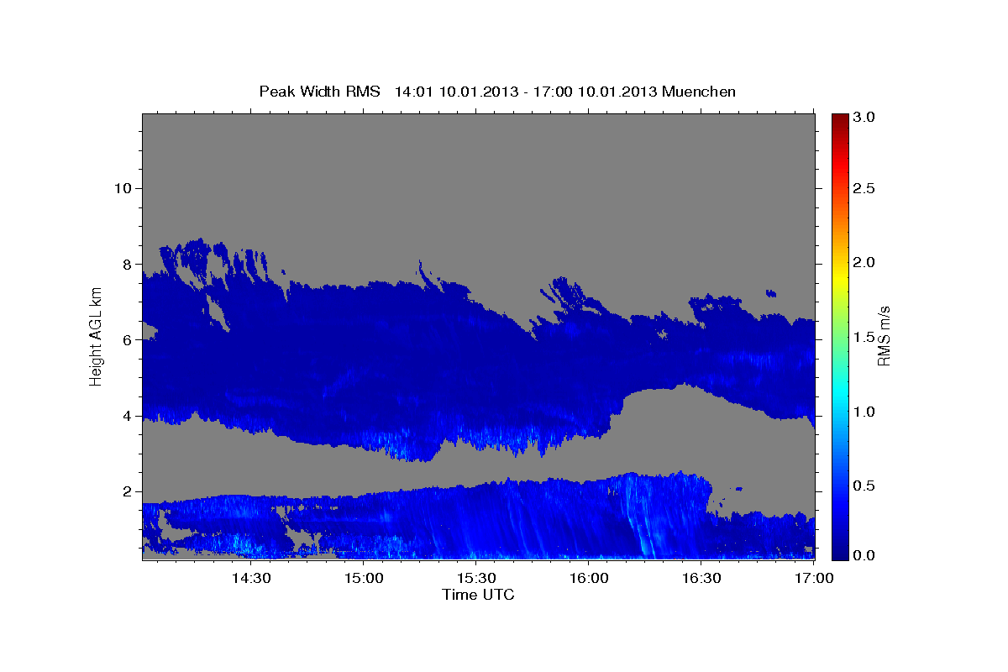1008x672 pixels.
Task: Click the colorbar value '0.0'
Action: (x=864, y=554)
